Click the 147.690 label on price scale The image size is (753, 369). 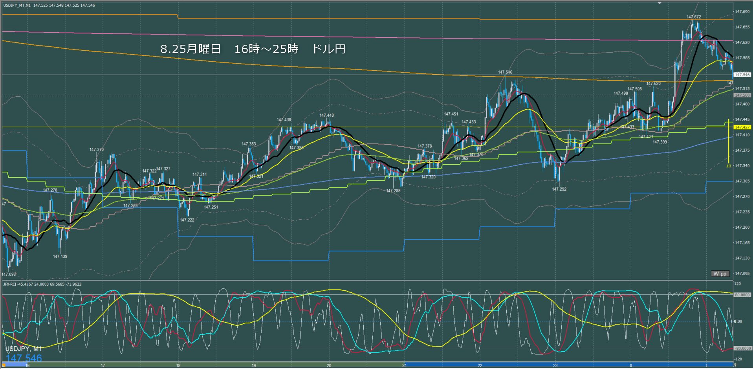point(742,12)
